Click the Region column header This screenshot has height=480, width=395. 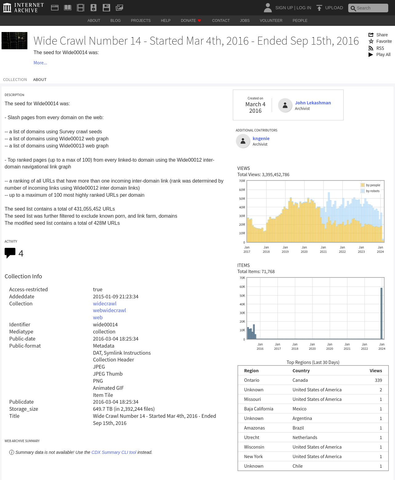pyautogui.click(x=251, y=371)
